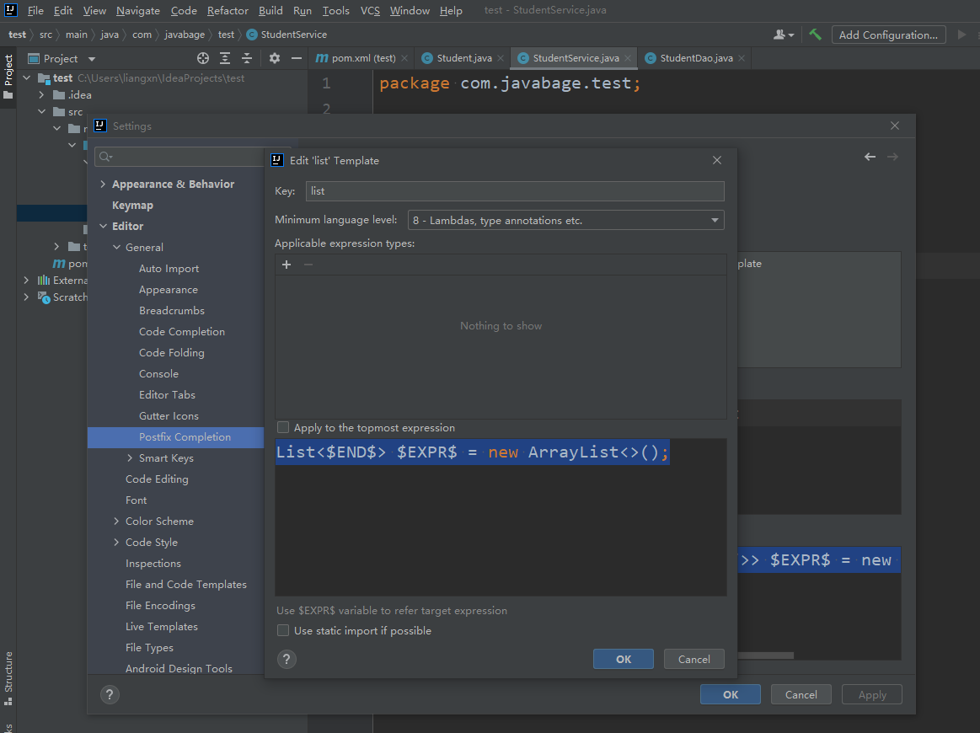Expand Color Scheme settings node
Screen dimensions: 980x733
point(116,522)
